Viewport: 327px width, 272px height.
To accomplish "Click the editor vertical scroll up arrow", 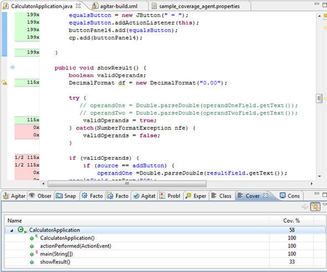I will click(x=319, y=16).
